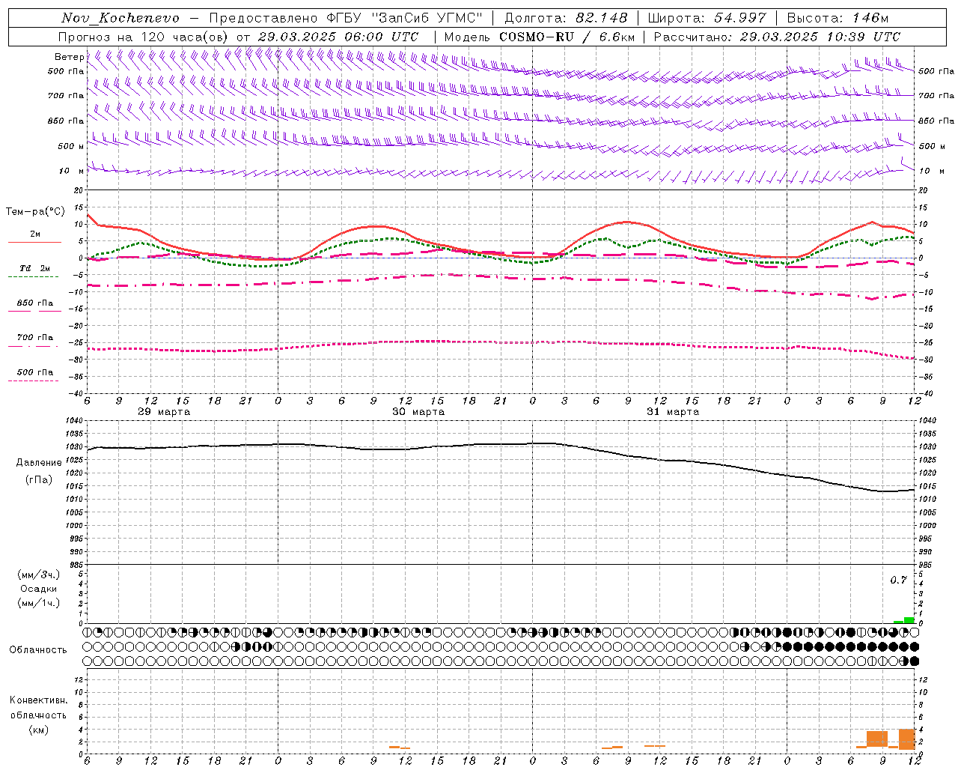Click the Облачность cloud cover label
Screen dimensions: 958x767
(38, 650)
